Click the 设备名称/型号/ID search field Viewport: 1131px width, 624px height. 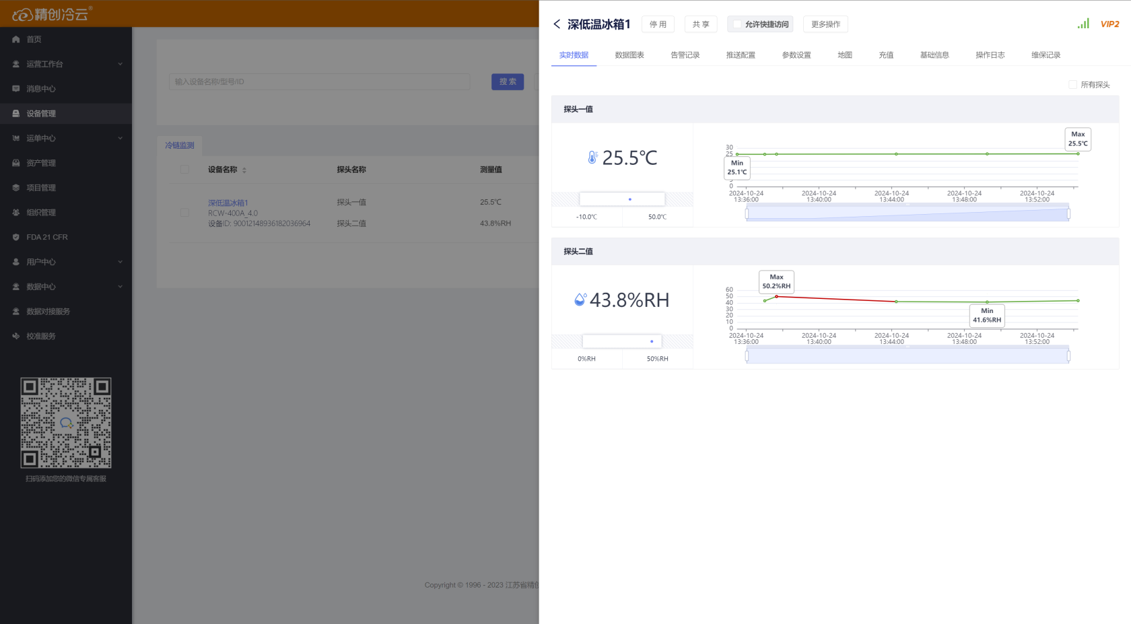pos(319,81)
